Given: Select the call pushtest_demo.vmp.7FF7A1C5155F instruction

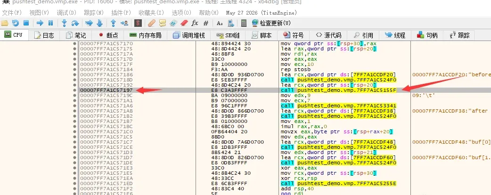Looking at the screenshot, I should 338,90.
